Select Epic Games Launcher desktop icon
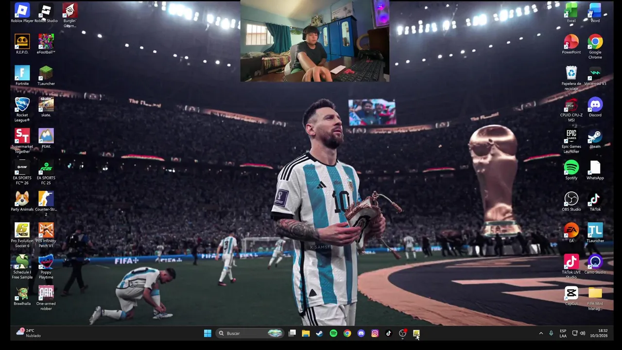622x350 pixels. (x=571, y=141)
